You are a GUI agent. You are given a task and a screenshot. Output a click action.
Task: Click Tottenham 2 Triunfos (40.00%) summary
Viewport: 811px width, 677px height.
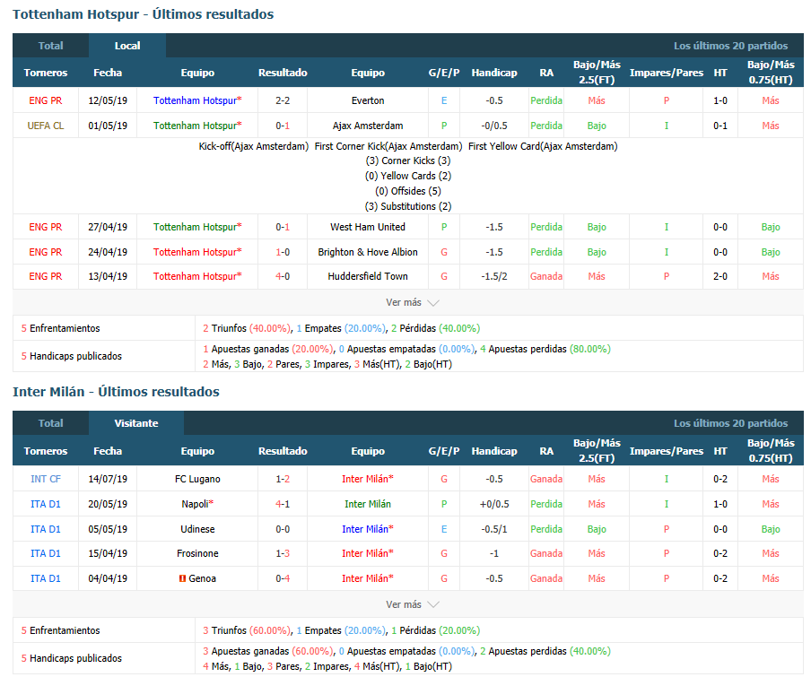click(x=247, y=329)
